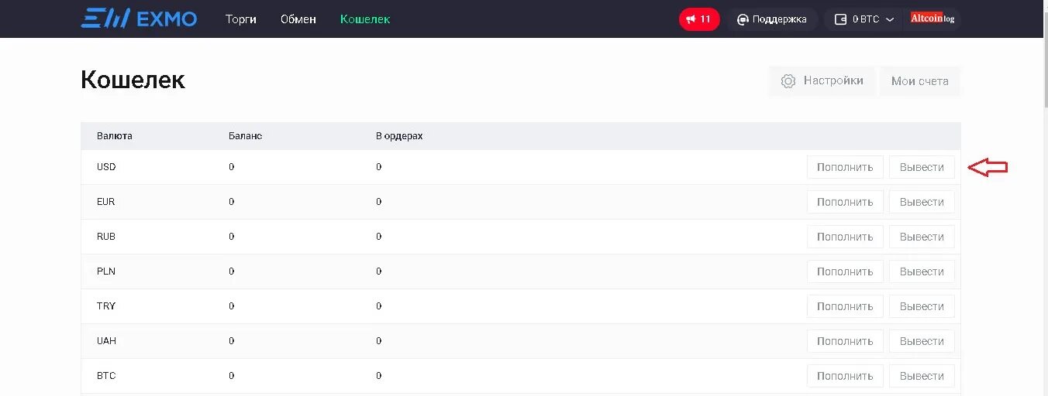
Task: Open the Altcoinlog profile badge
Action: [x=933, y=19]
